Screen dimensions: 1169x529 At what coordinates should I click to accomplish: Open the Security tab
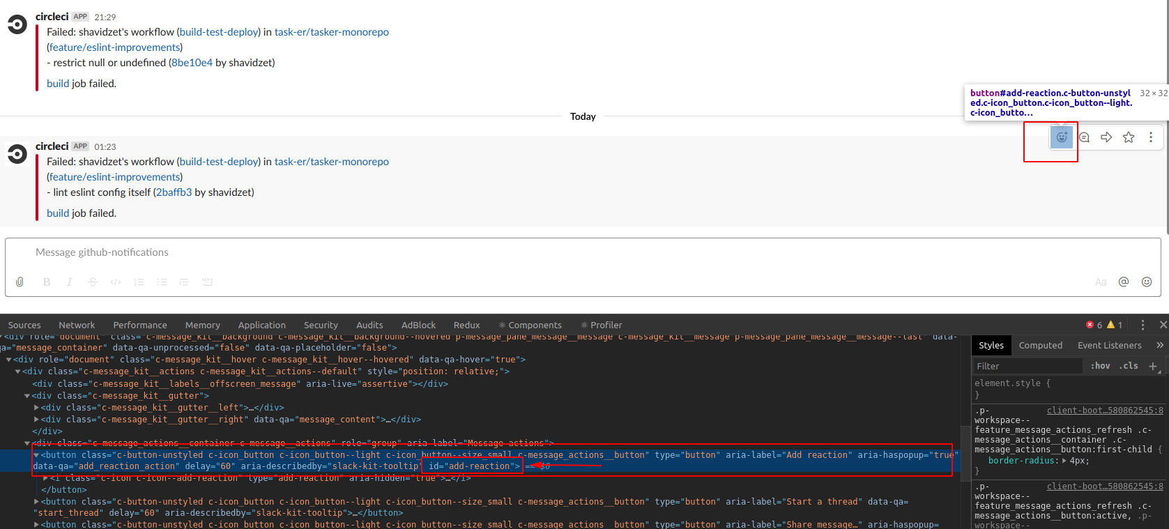pyautogui.click(x=321, y=325)
